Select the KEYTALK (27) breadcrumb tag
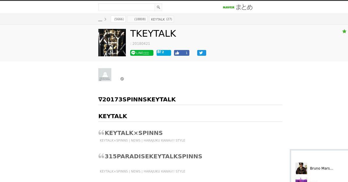Screen dimensions: 348x182 coord(162,19)
